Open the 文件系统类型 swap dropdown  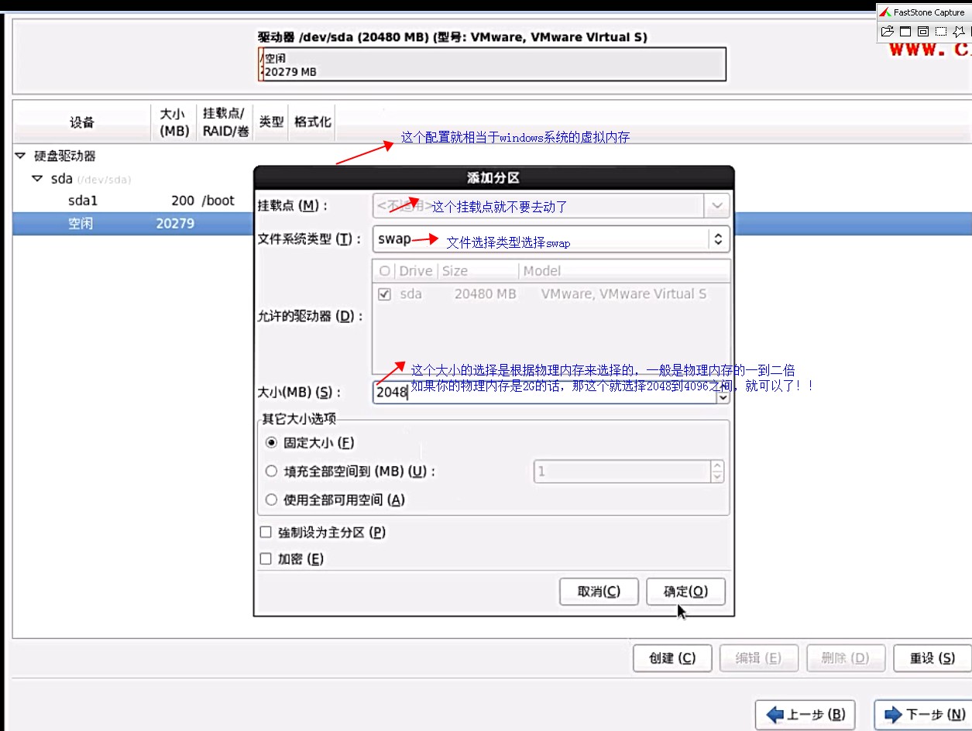pos(551,239)
